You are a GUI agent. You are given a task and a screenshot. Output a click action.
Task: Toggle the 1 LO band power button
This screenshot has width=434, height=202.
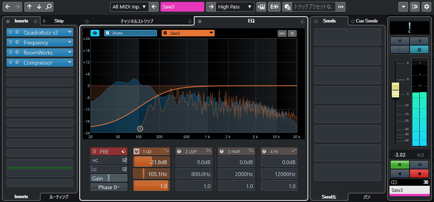137,151
